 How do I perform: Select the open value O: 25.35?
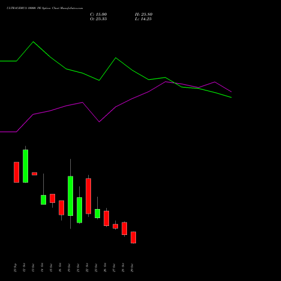click(x=98, y=19)
